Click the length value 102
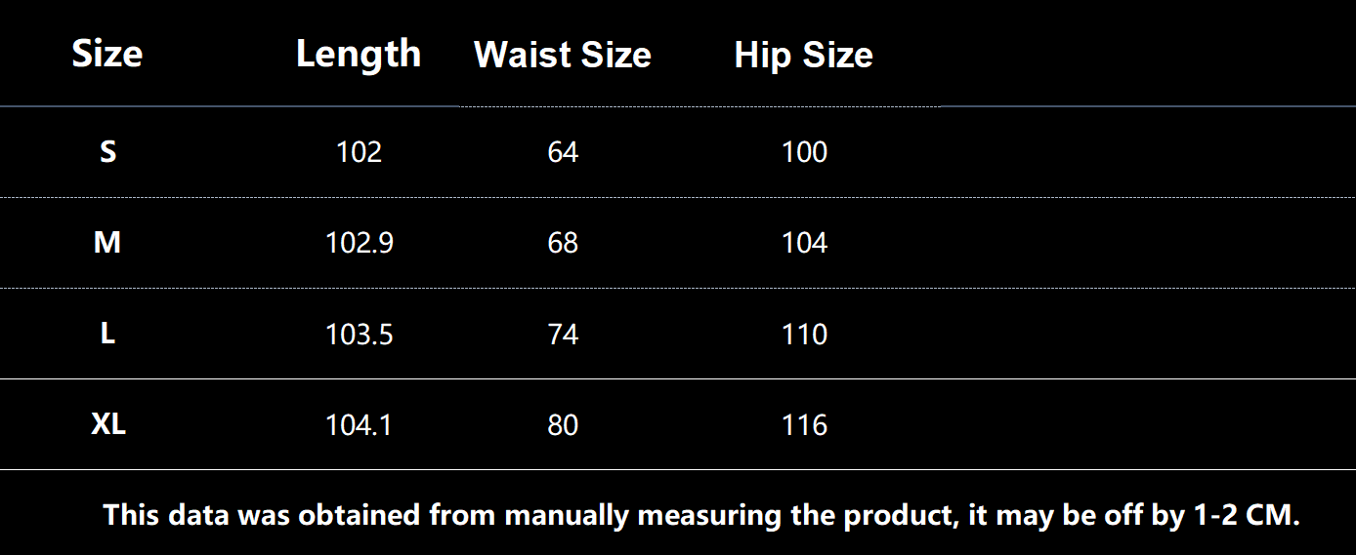 click(359, 152)
